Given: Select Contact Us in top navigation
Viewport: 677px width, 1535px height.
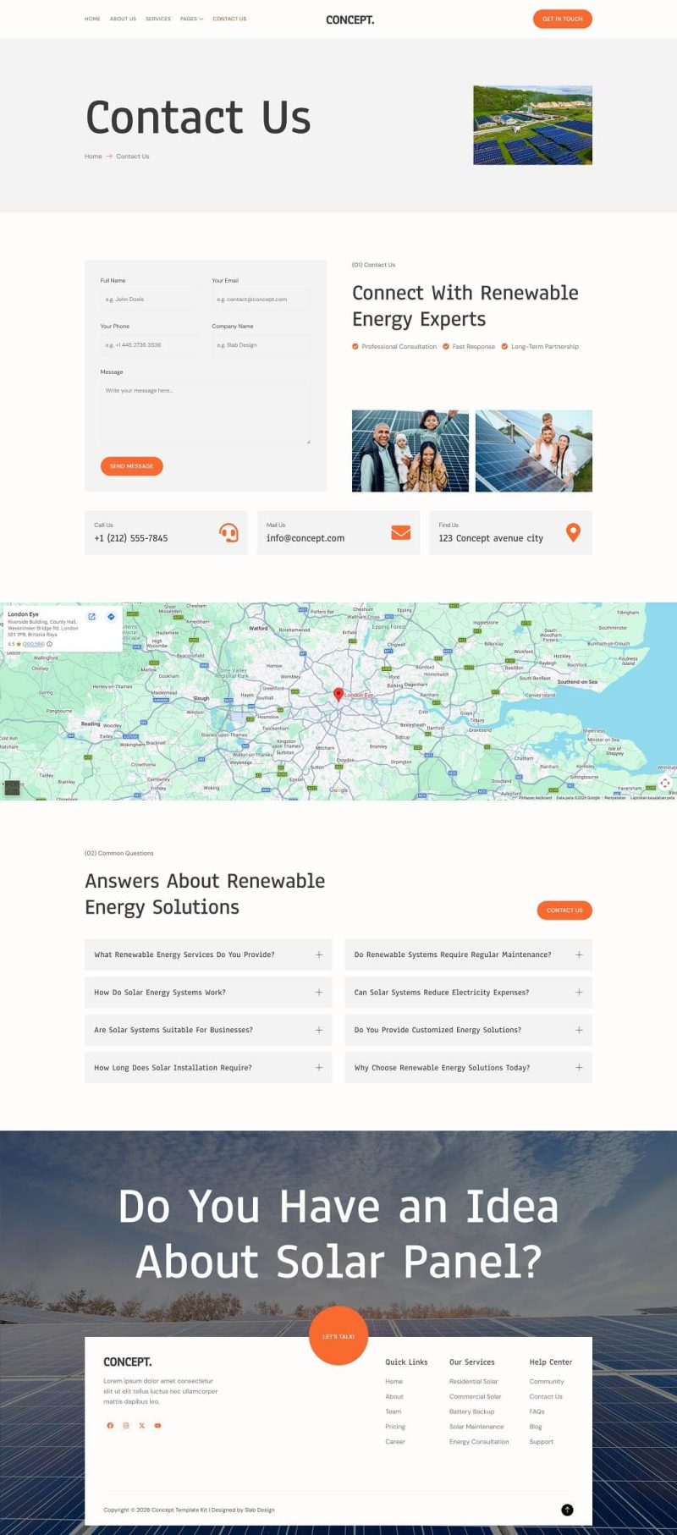Looking at the screenshot, I should (x=229, y=19).
